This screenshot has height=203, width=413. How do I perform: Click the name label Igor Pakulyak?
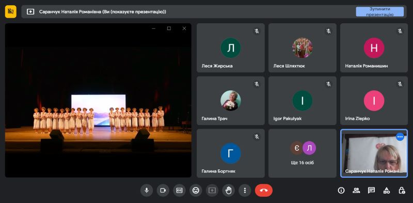[x=288, y=119]
